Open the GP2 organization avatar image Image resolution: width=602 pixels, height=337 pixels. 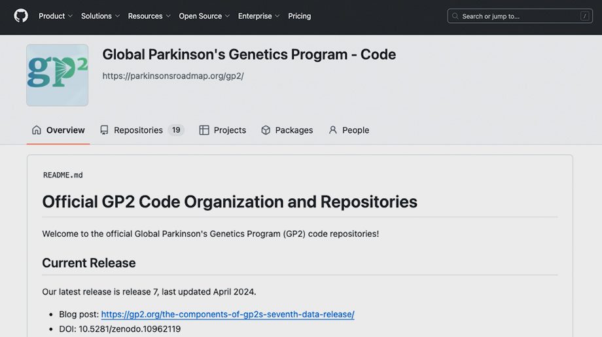58,75
